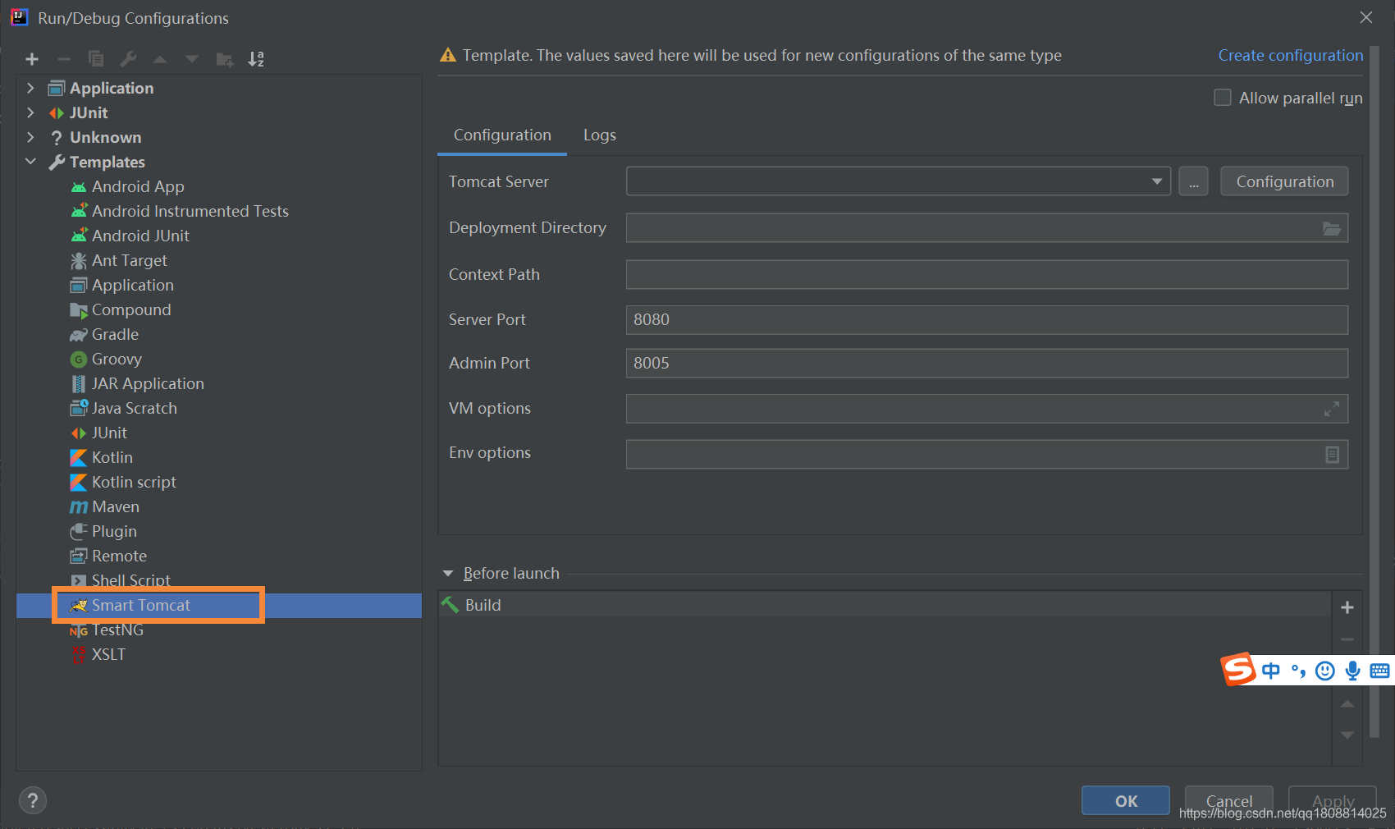This screenshot has width=1395, height=829.
Task: Select the Remote template
Action: point(119,556)
